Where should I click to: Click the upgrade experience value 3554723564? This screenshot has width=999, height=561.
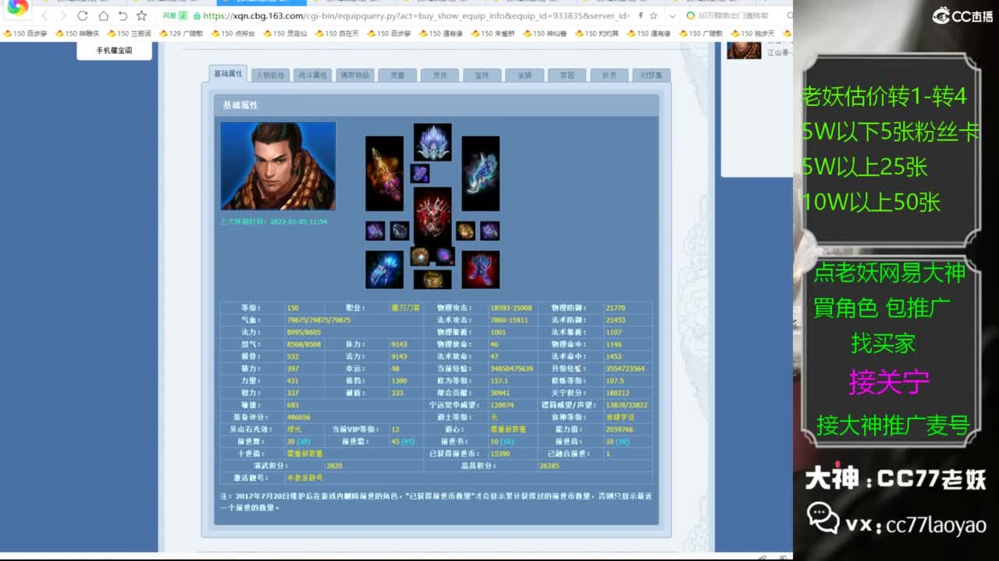[x=625, y=369]
